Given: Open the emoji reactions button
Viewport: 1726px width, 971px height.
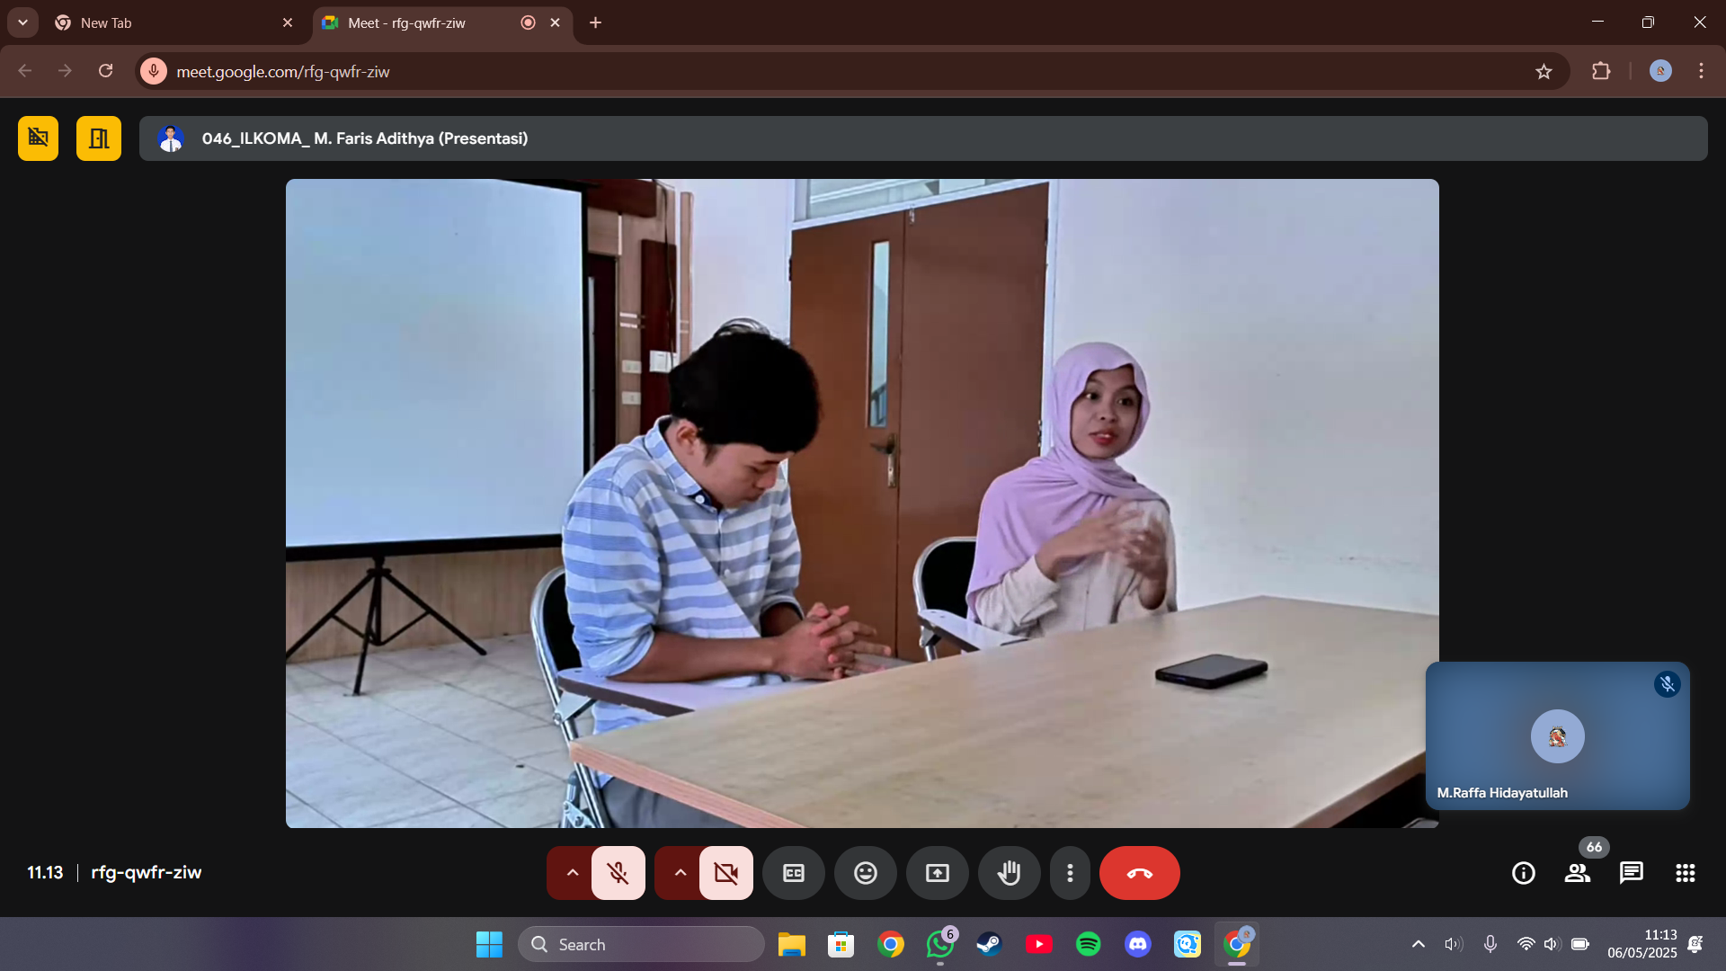Looking at the screenshot, I should 865,873.
